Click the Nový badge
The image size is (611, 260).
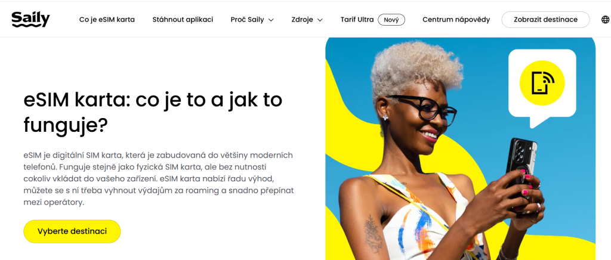click(x=391, y=20)
